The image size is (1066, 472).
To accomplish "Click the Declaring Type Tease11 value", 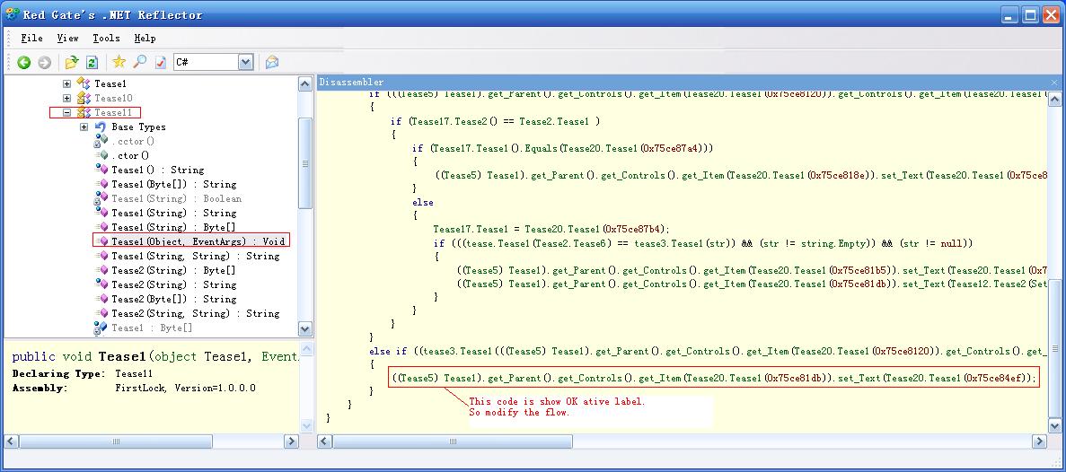I will tap(134, 373).
